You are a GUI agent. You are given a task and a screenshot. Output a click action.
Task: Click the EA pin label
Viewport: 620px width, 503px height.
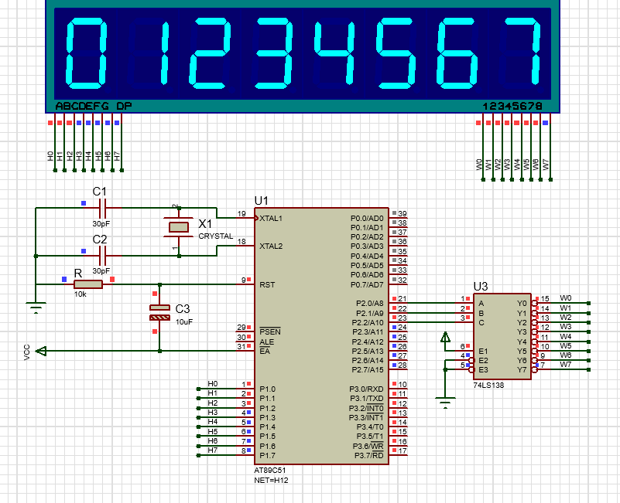tap(265, 351)
